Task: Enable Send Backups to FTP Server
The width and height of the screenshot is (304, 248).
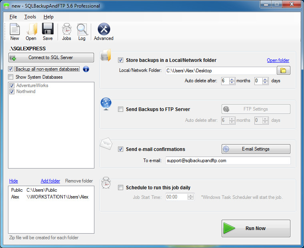Action: coord(120,109)
